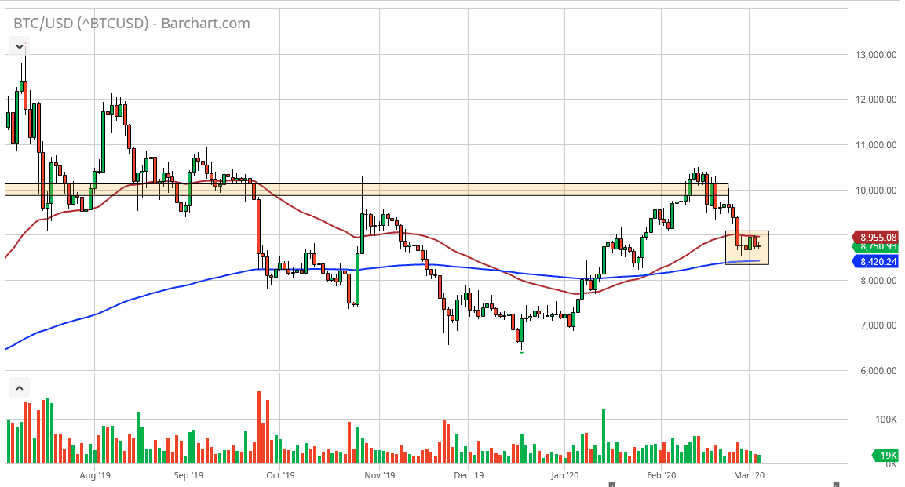This screenshot has width=905, height=487.
Task: Click the BTC/USD (^BTCUSD) title text
Action: (x=78, y=23)
